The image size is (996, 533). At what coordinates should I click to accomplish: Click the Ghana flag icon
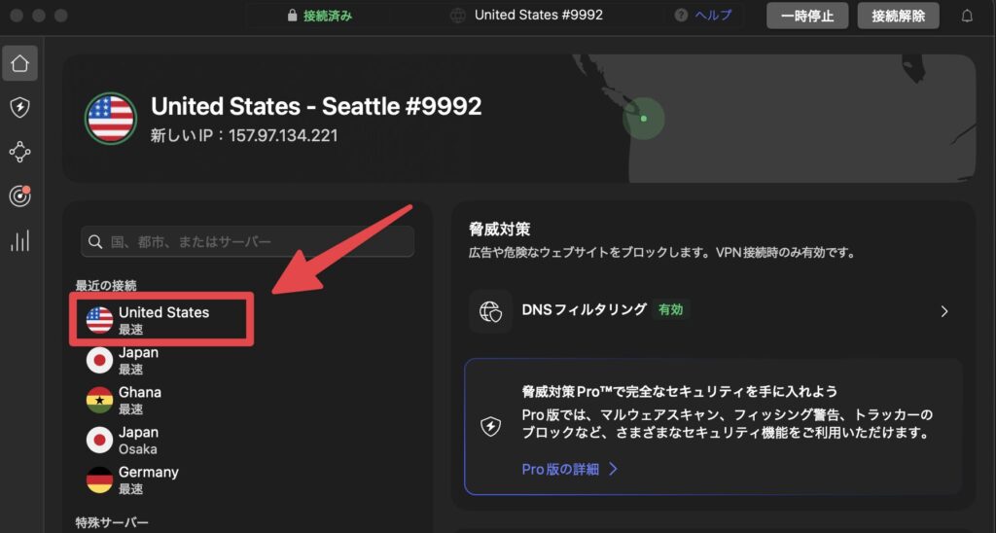99,400
